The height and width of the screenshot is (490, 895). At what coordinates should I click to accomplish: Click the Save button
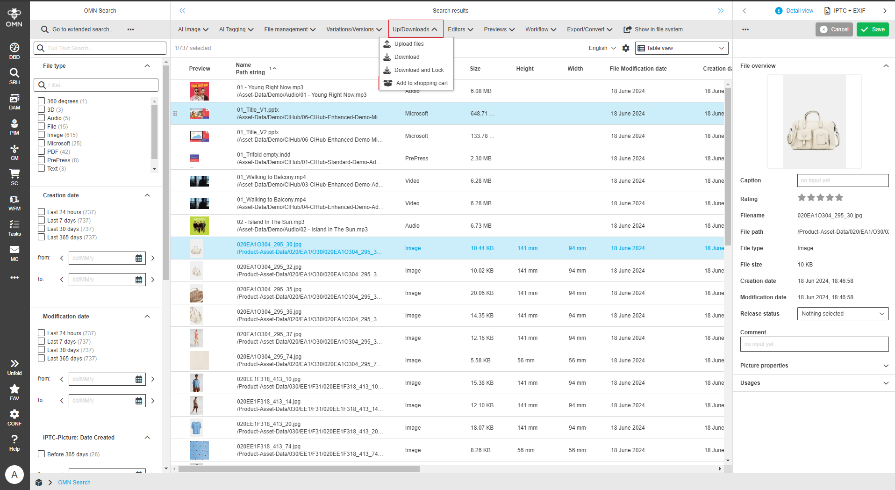click(872, 29)
